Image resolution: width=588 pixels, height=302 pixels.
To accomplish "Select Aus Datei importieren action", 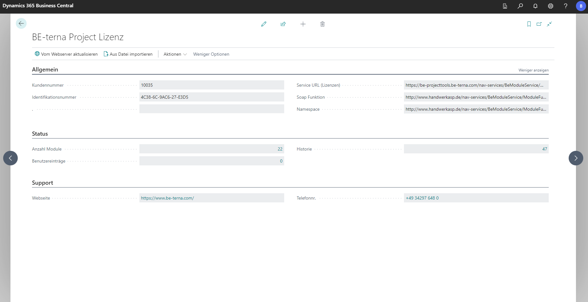I will tap(128, 54).
